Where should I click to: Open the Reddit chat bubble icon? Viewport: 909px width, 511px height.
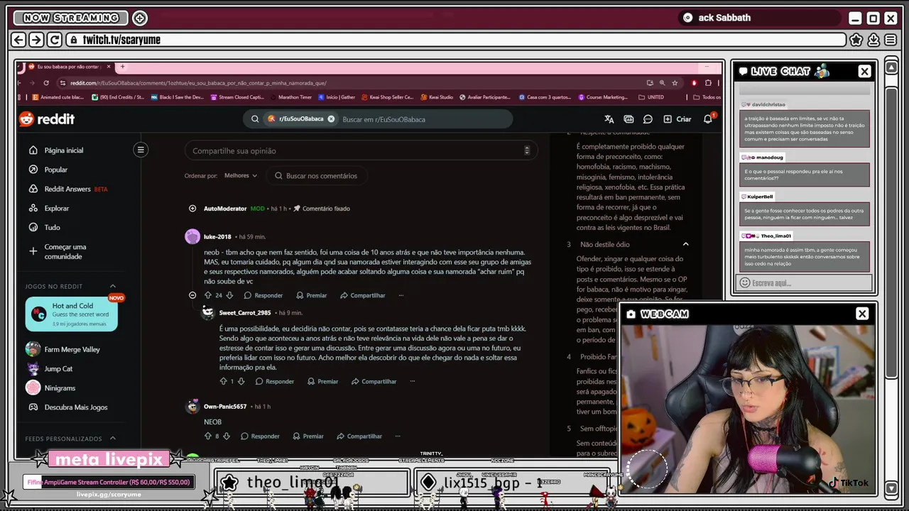click(648, 119)
